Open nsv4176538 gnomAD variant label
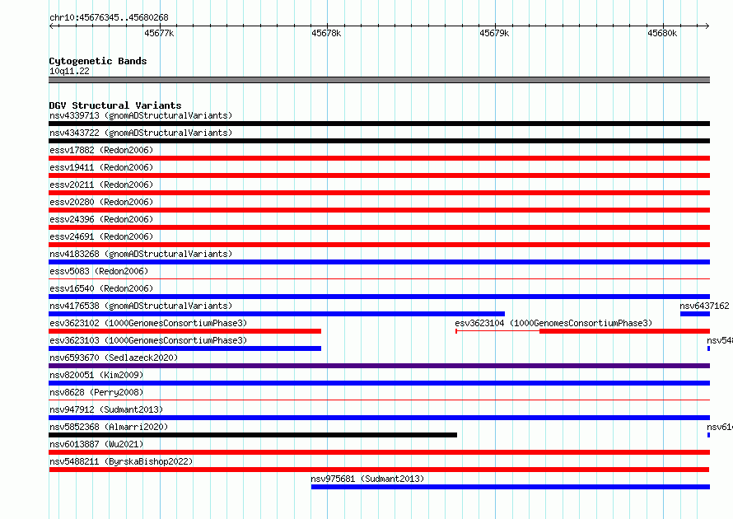 pos(141,306)
